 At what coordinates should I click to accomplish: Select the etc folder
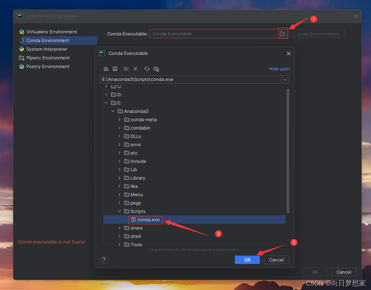point(134,153)
